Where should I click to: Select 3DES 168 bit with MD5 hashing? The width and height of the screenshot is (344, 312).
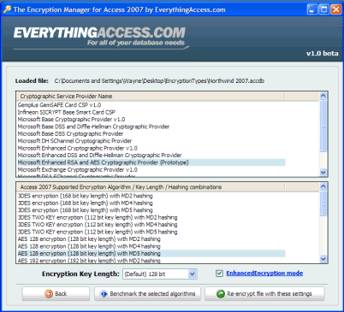pyautogui.click(x=151, y=210)
